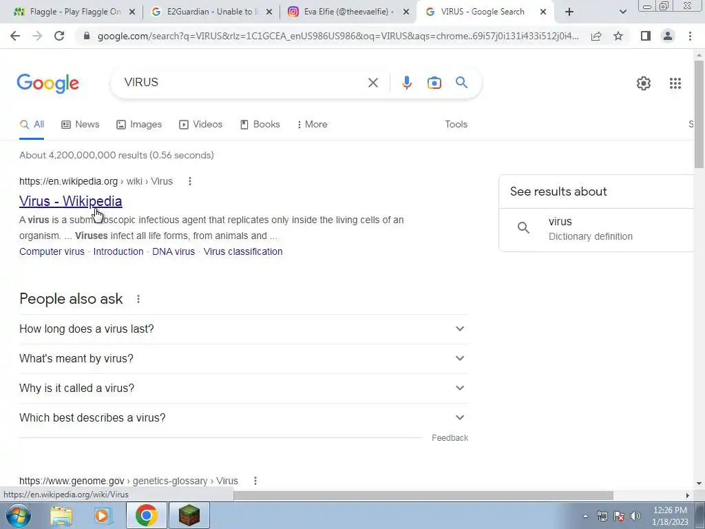Go back using the browser back arrow

coord(15,36)
